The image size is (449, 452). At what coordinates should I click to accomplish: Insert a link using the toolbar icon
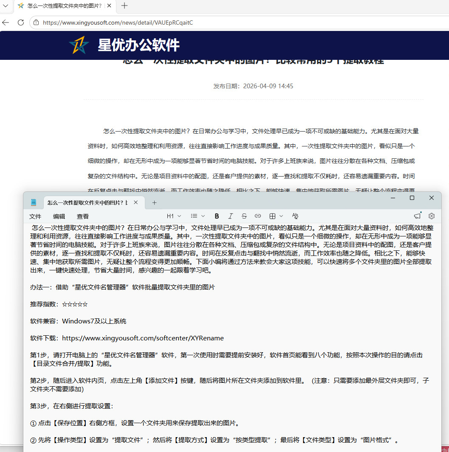pyautogui.click(x=258, y=216)
